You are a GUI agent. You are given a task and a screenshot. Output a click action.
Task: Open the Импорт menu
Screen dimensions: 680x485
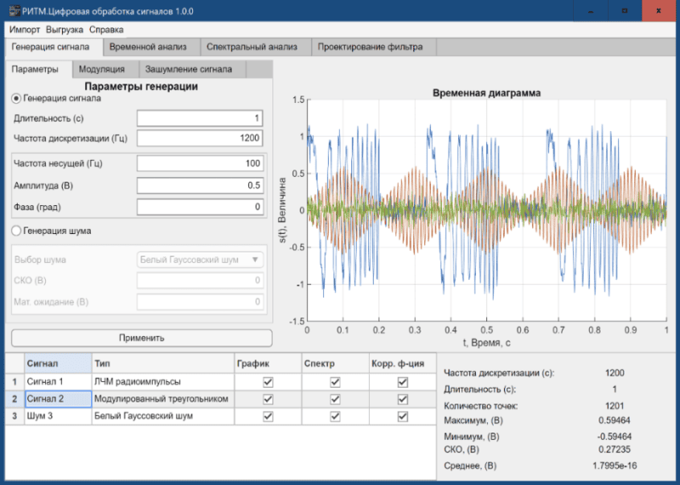coord(25,29)
